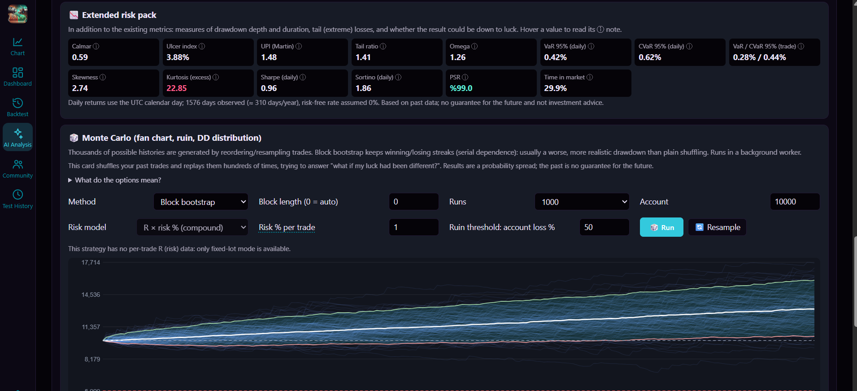
Task: Expand "What do the options mean?"
Action: pyautogui.click(x=115, y=180)
